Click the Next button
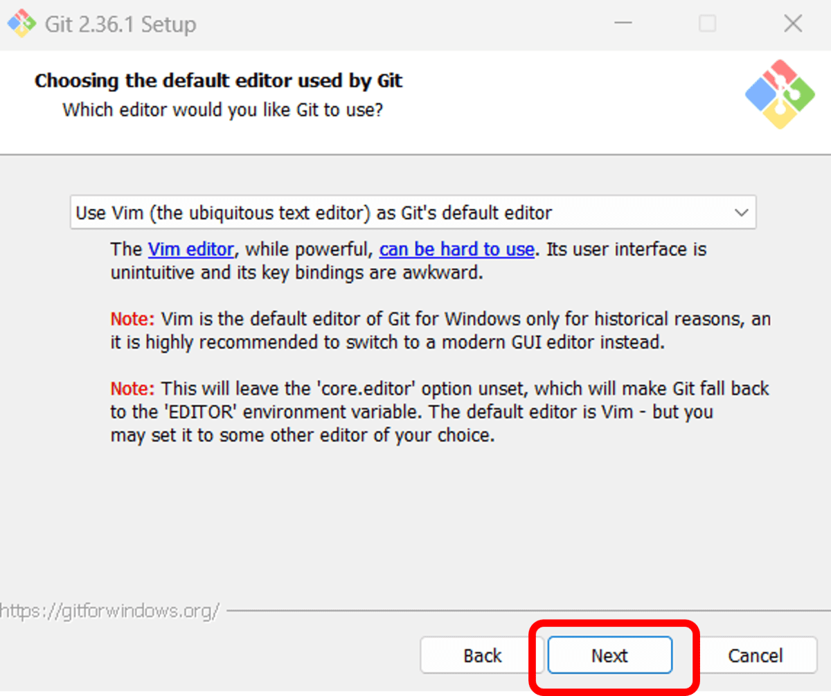The height and width of the screenshot is (696, 831). point(609,655)
